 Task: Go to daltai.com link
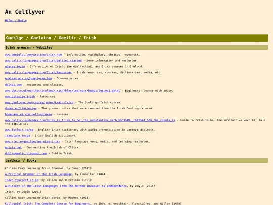[13, 85]
